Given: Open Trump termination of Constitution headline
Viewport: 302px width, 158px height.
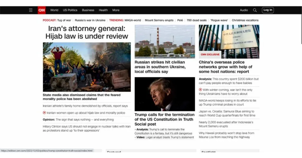Looking at the screenshot, I should (165, 119).
